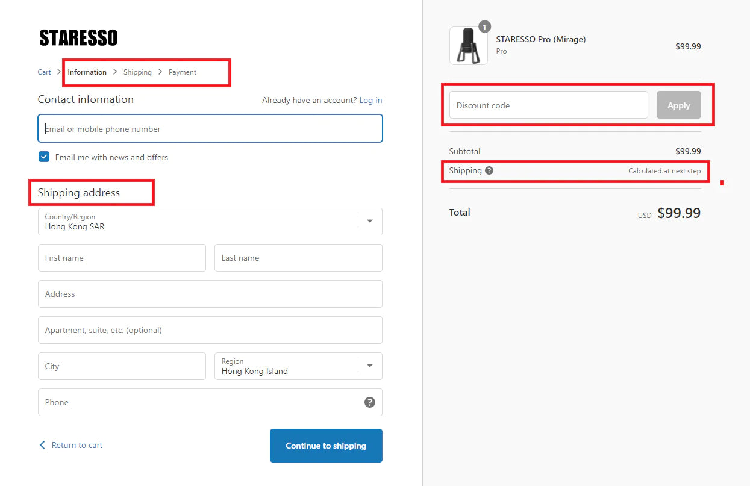
Task: Select the Payment breadcrumb step
Action: (x=183, y=72)
